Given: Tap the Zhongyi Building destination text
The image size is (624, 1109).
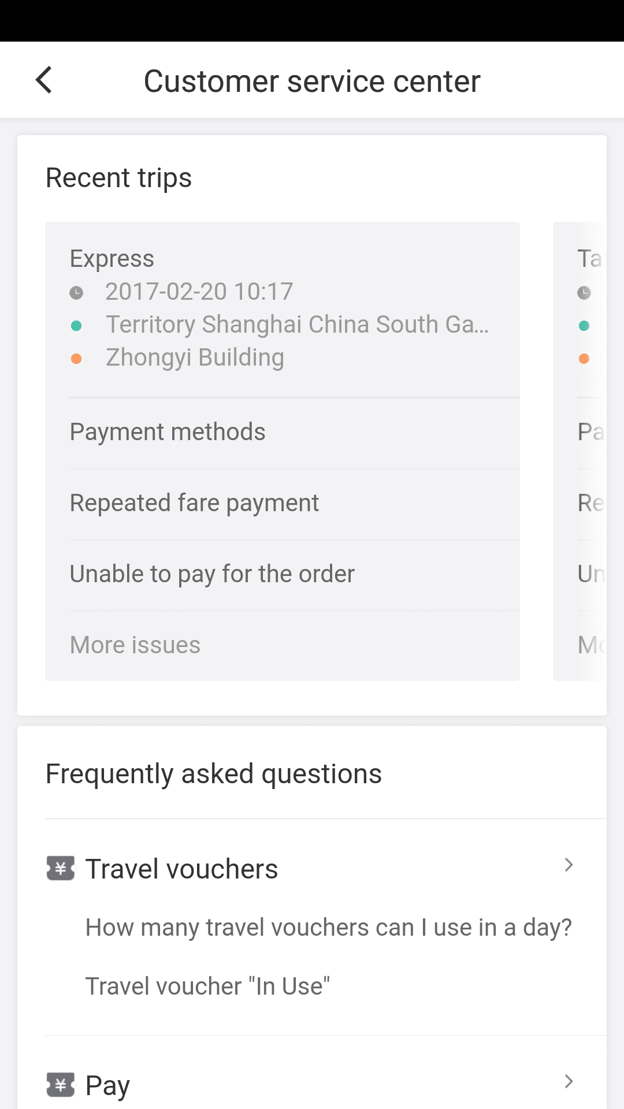Looking at the screenshot, I should coord(195,358).
